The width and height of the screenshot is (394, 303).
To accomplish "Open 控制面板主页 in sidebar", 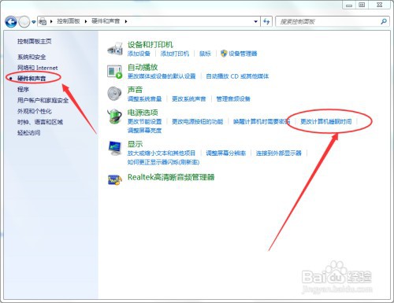I will (35, 41).
